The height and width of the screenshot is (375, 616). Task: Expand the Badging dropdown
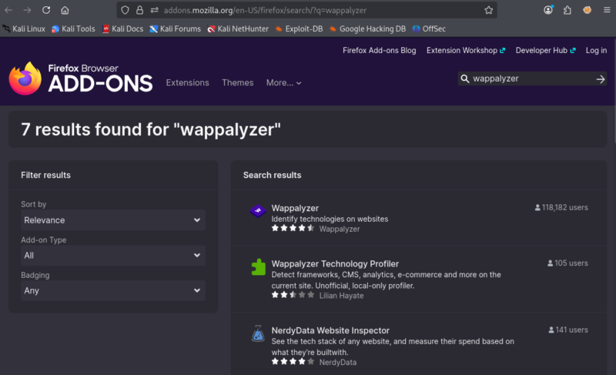[x=113, y=290]
